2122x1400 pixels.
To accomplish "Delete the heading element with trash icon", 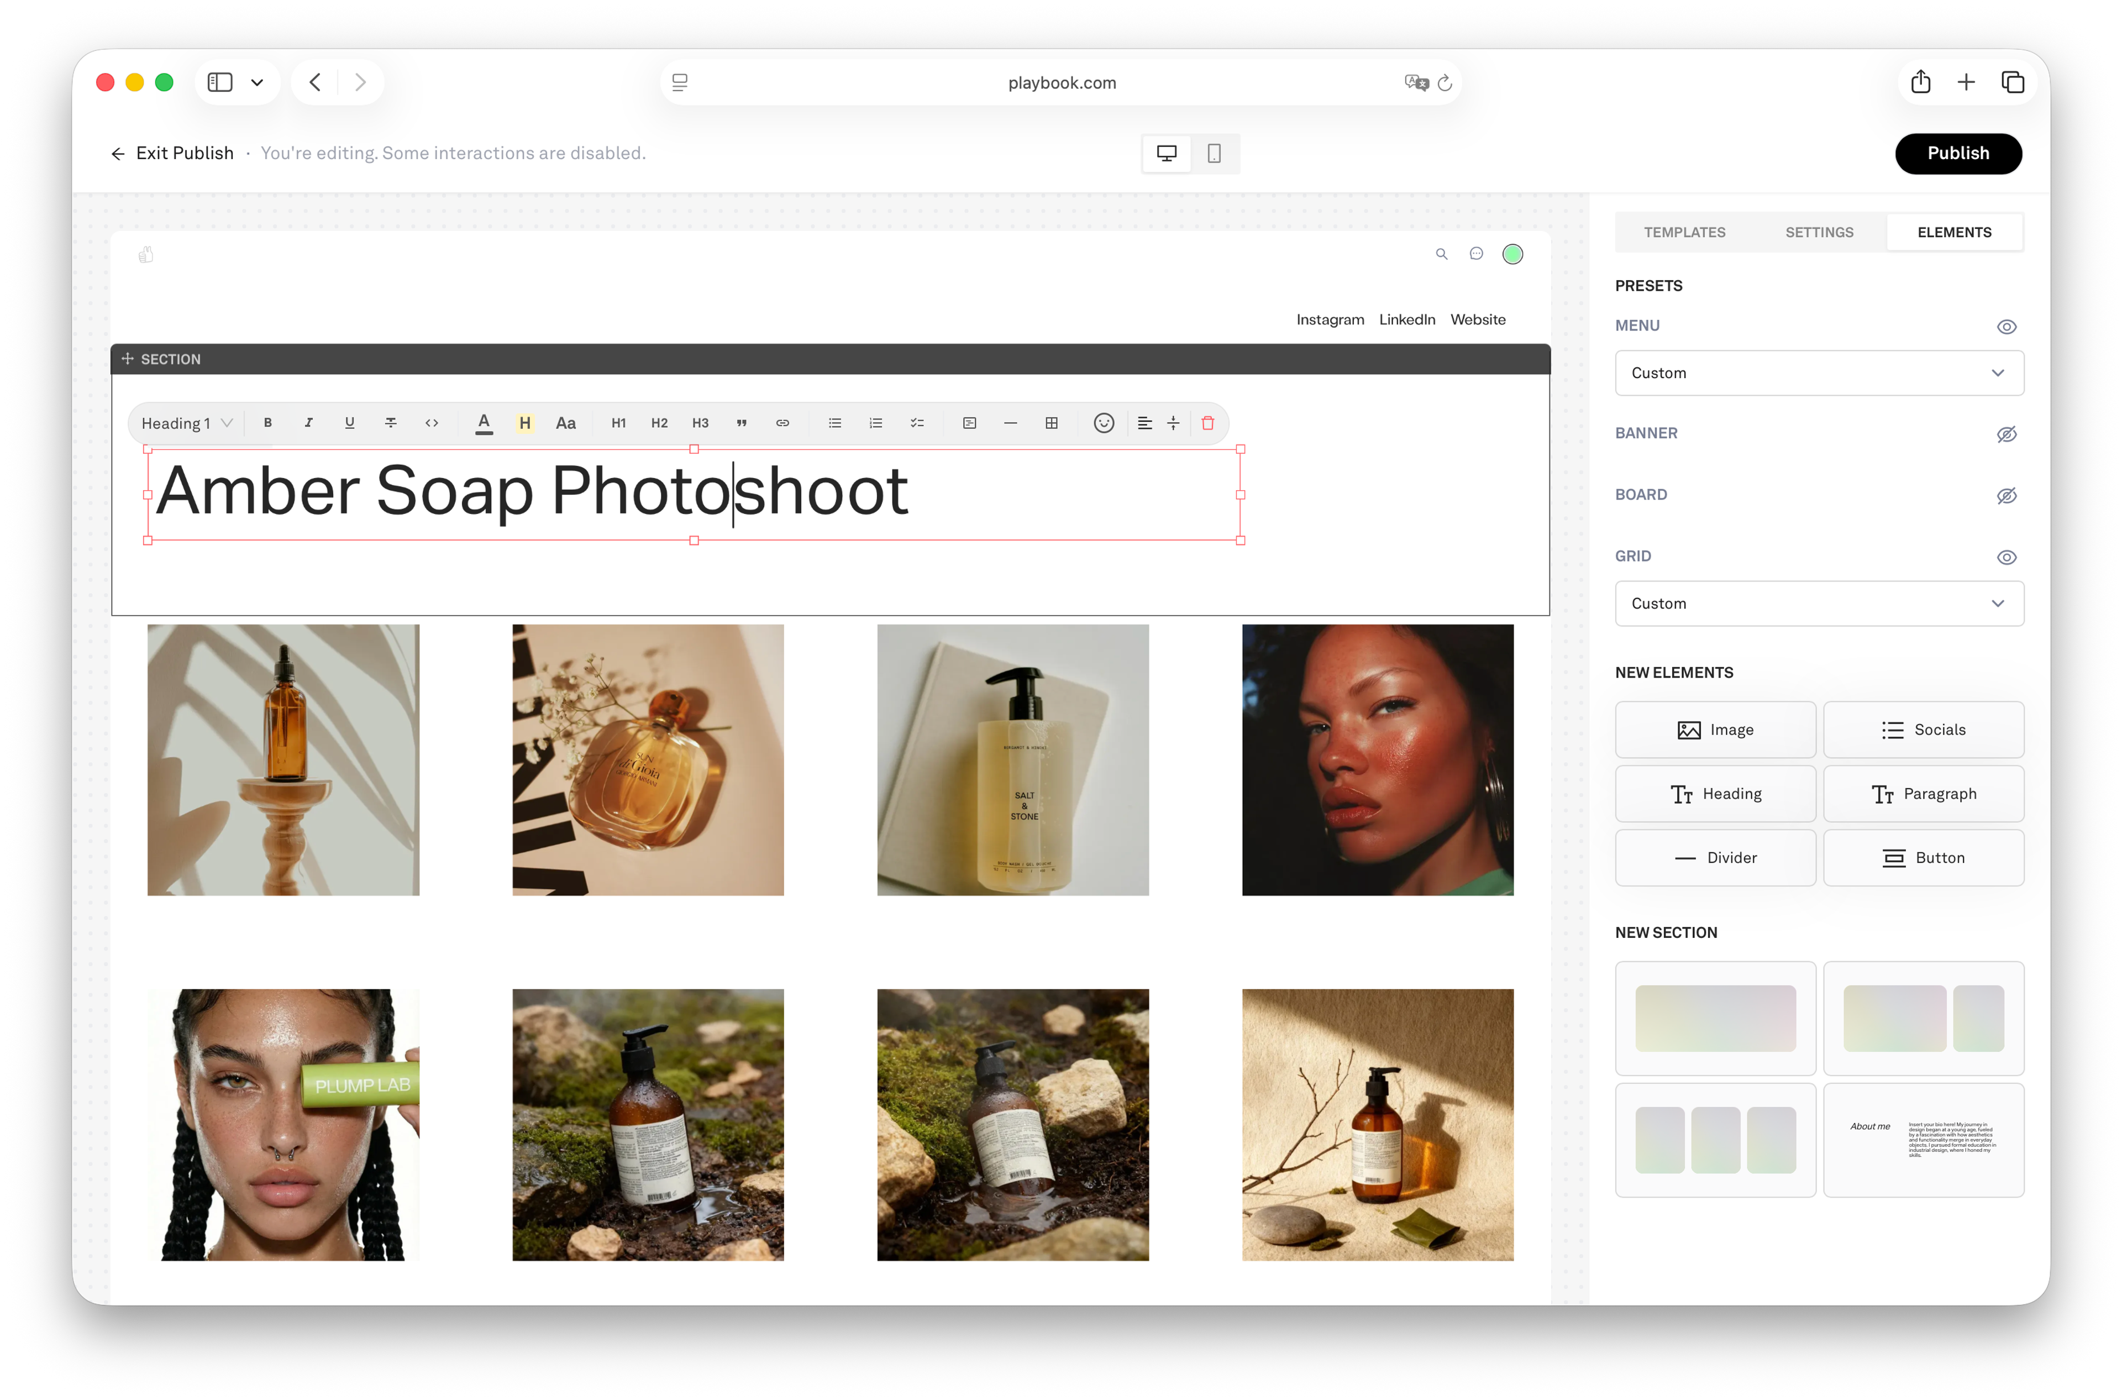I will pos(1208,423).
